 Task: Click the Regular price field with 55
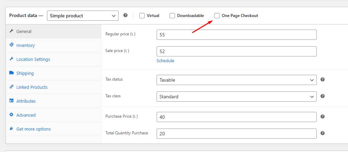237,35
